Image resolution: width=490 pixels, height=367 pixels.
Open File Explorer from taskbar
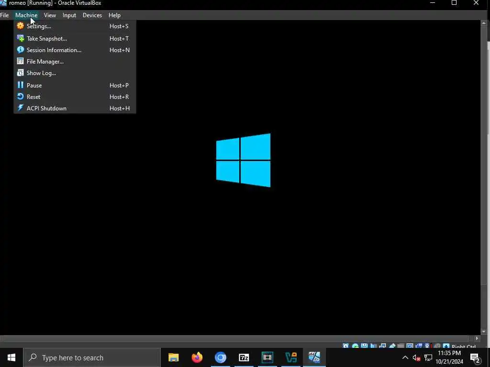pos(173,357)
